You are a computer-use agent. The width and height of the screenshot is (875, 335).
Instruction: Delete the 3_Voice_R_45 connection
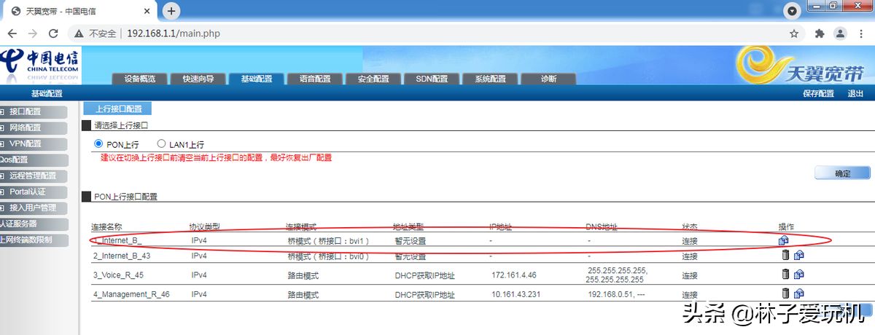click(785, 275)
